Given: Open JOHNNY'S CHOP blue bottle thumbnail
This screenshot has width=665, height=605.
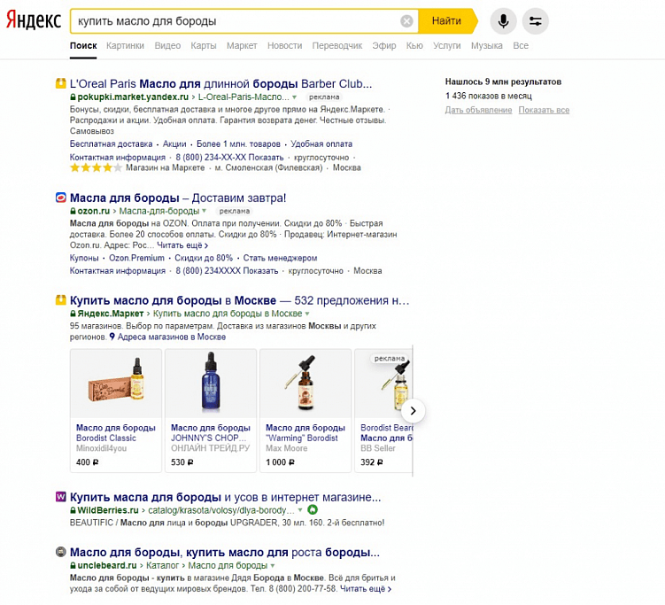Looking at the screenshot, I should tap(211, 384).
